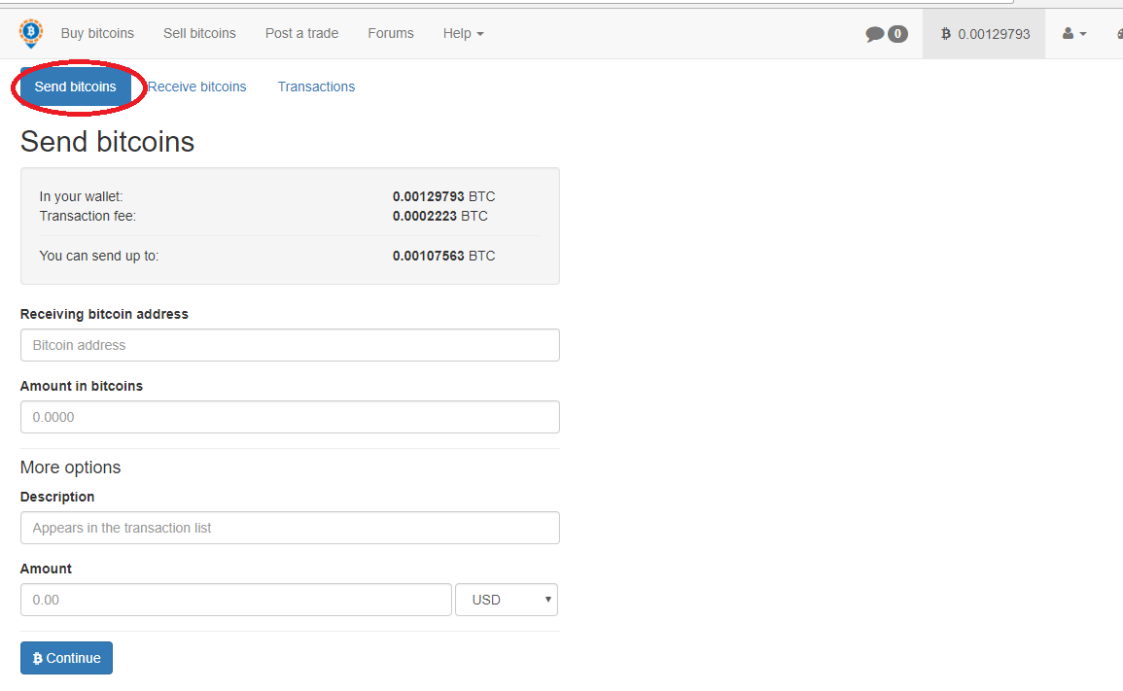Open wallet balance 0.00129793 in navbar
This screenshot has height=691, width=1123.
click(x=984, y=34)
